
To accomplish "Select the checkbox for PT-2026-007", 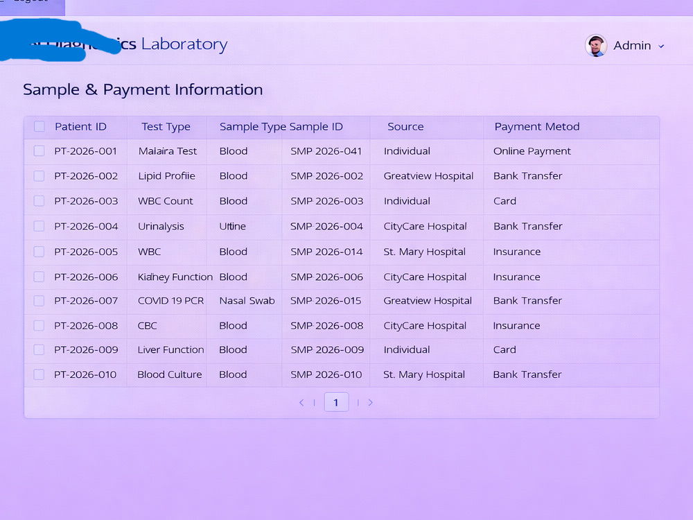I will point(40,301).
